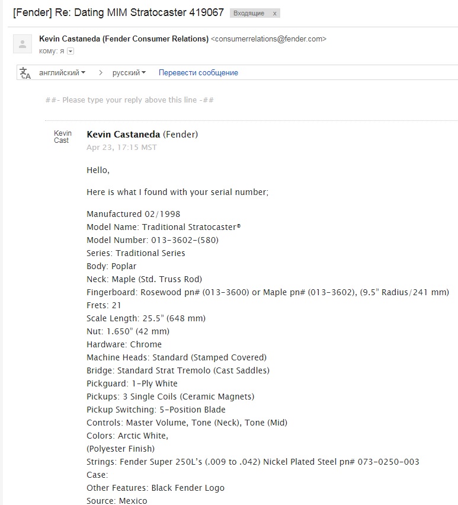The width and height of the screenshot is (458, 505).
Task: Click the Manufactured 02/1998 line
Action: click(133, 214)
